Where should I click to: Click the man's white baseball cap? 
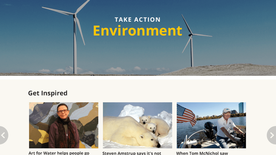[x=227, y=111]
